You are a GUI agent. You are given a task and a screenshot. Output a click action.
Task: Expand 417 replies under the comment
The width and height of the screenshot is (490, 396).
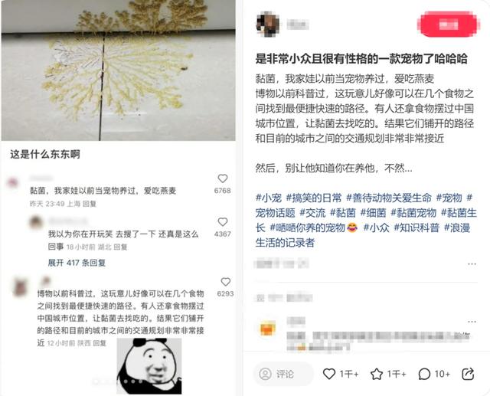[x=77, y=263]
